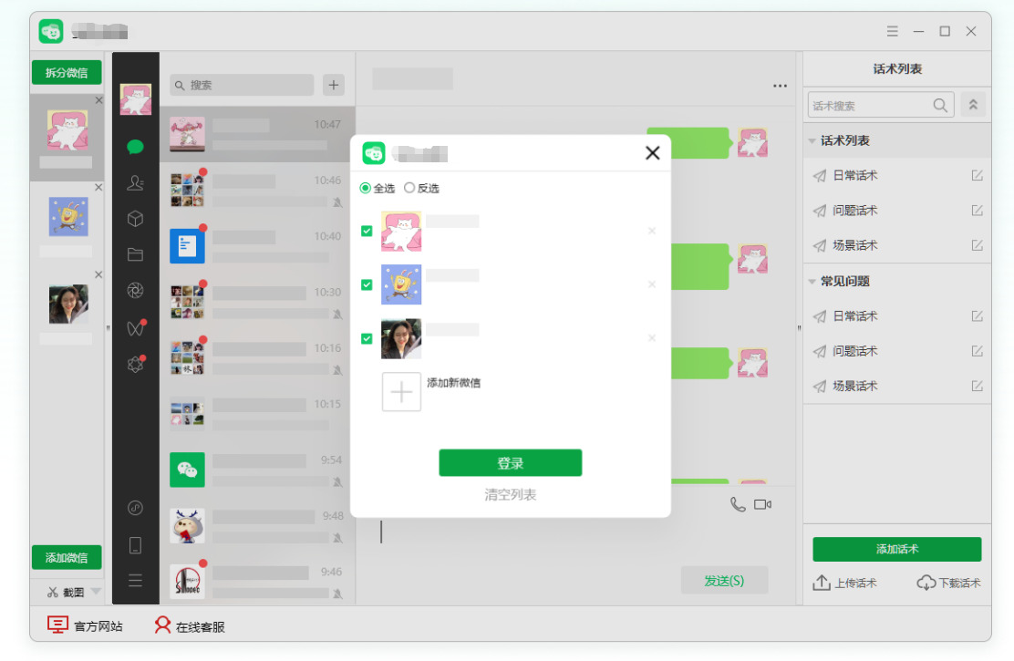The image size is (1014, 661).
Task: Open the three-dot chat options menu
Action: point(780,86)
